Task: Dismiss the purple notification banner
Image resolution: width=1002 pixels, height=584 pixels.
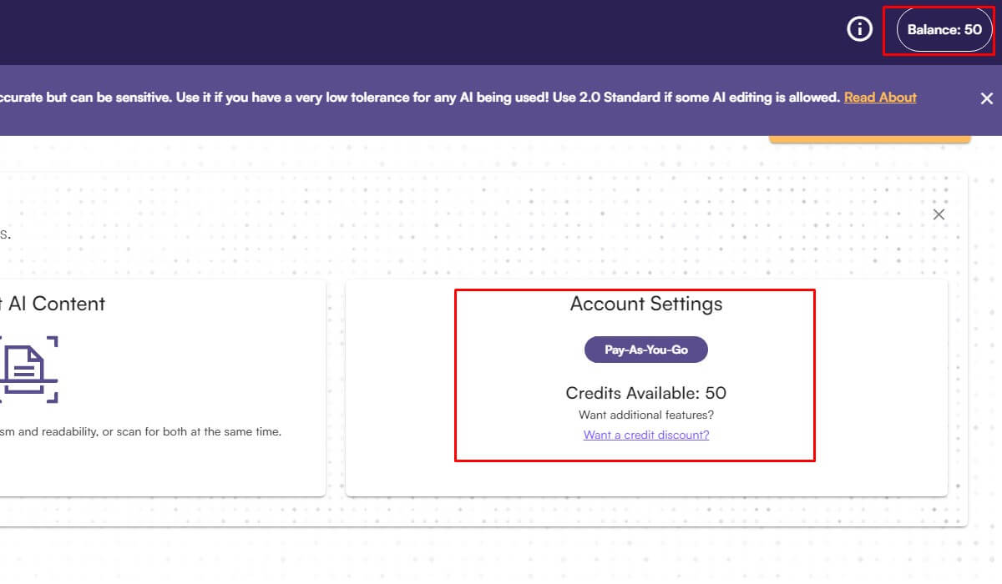Action: coord(986,98)
